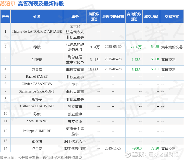Select the name Thierry de LA TOUR D'ARTAISE
184x160 pixels.
[37, 32]
